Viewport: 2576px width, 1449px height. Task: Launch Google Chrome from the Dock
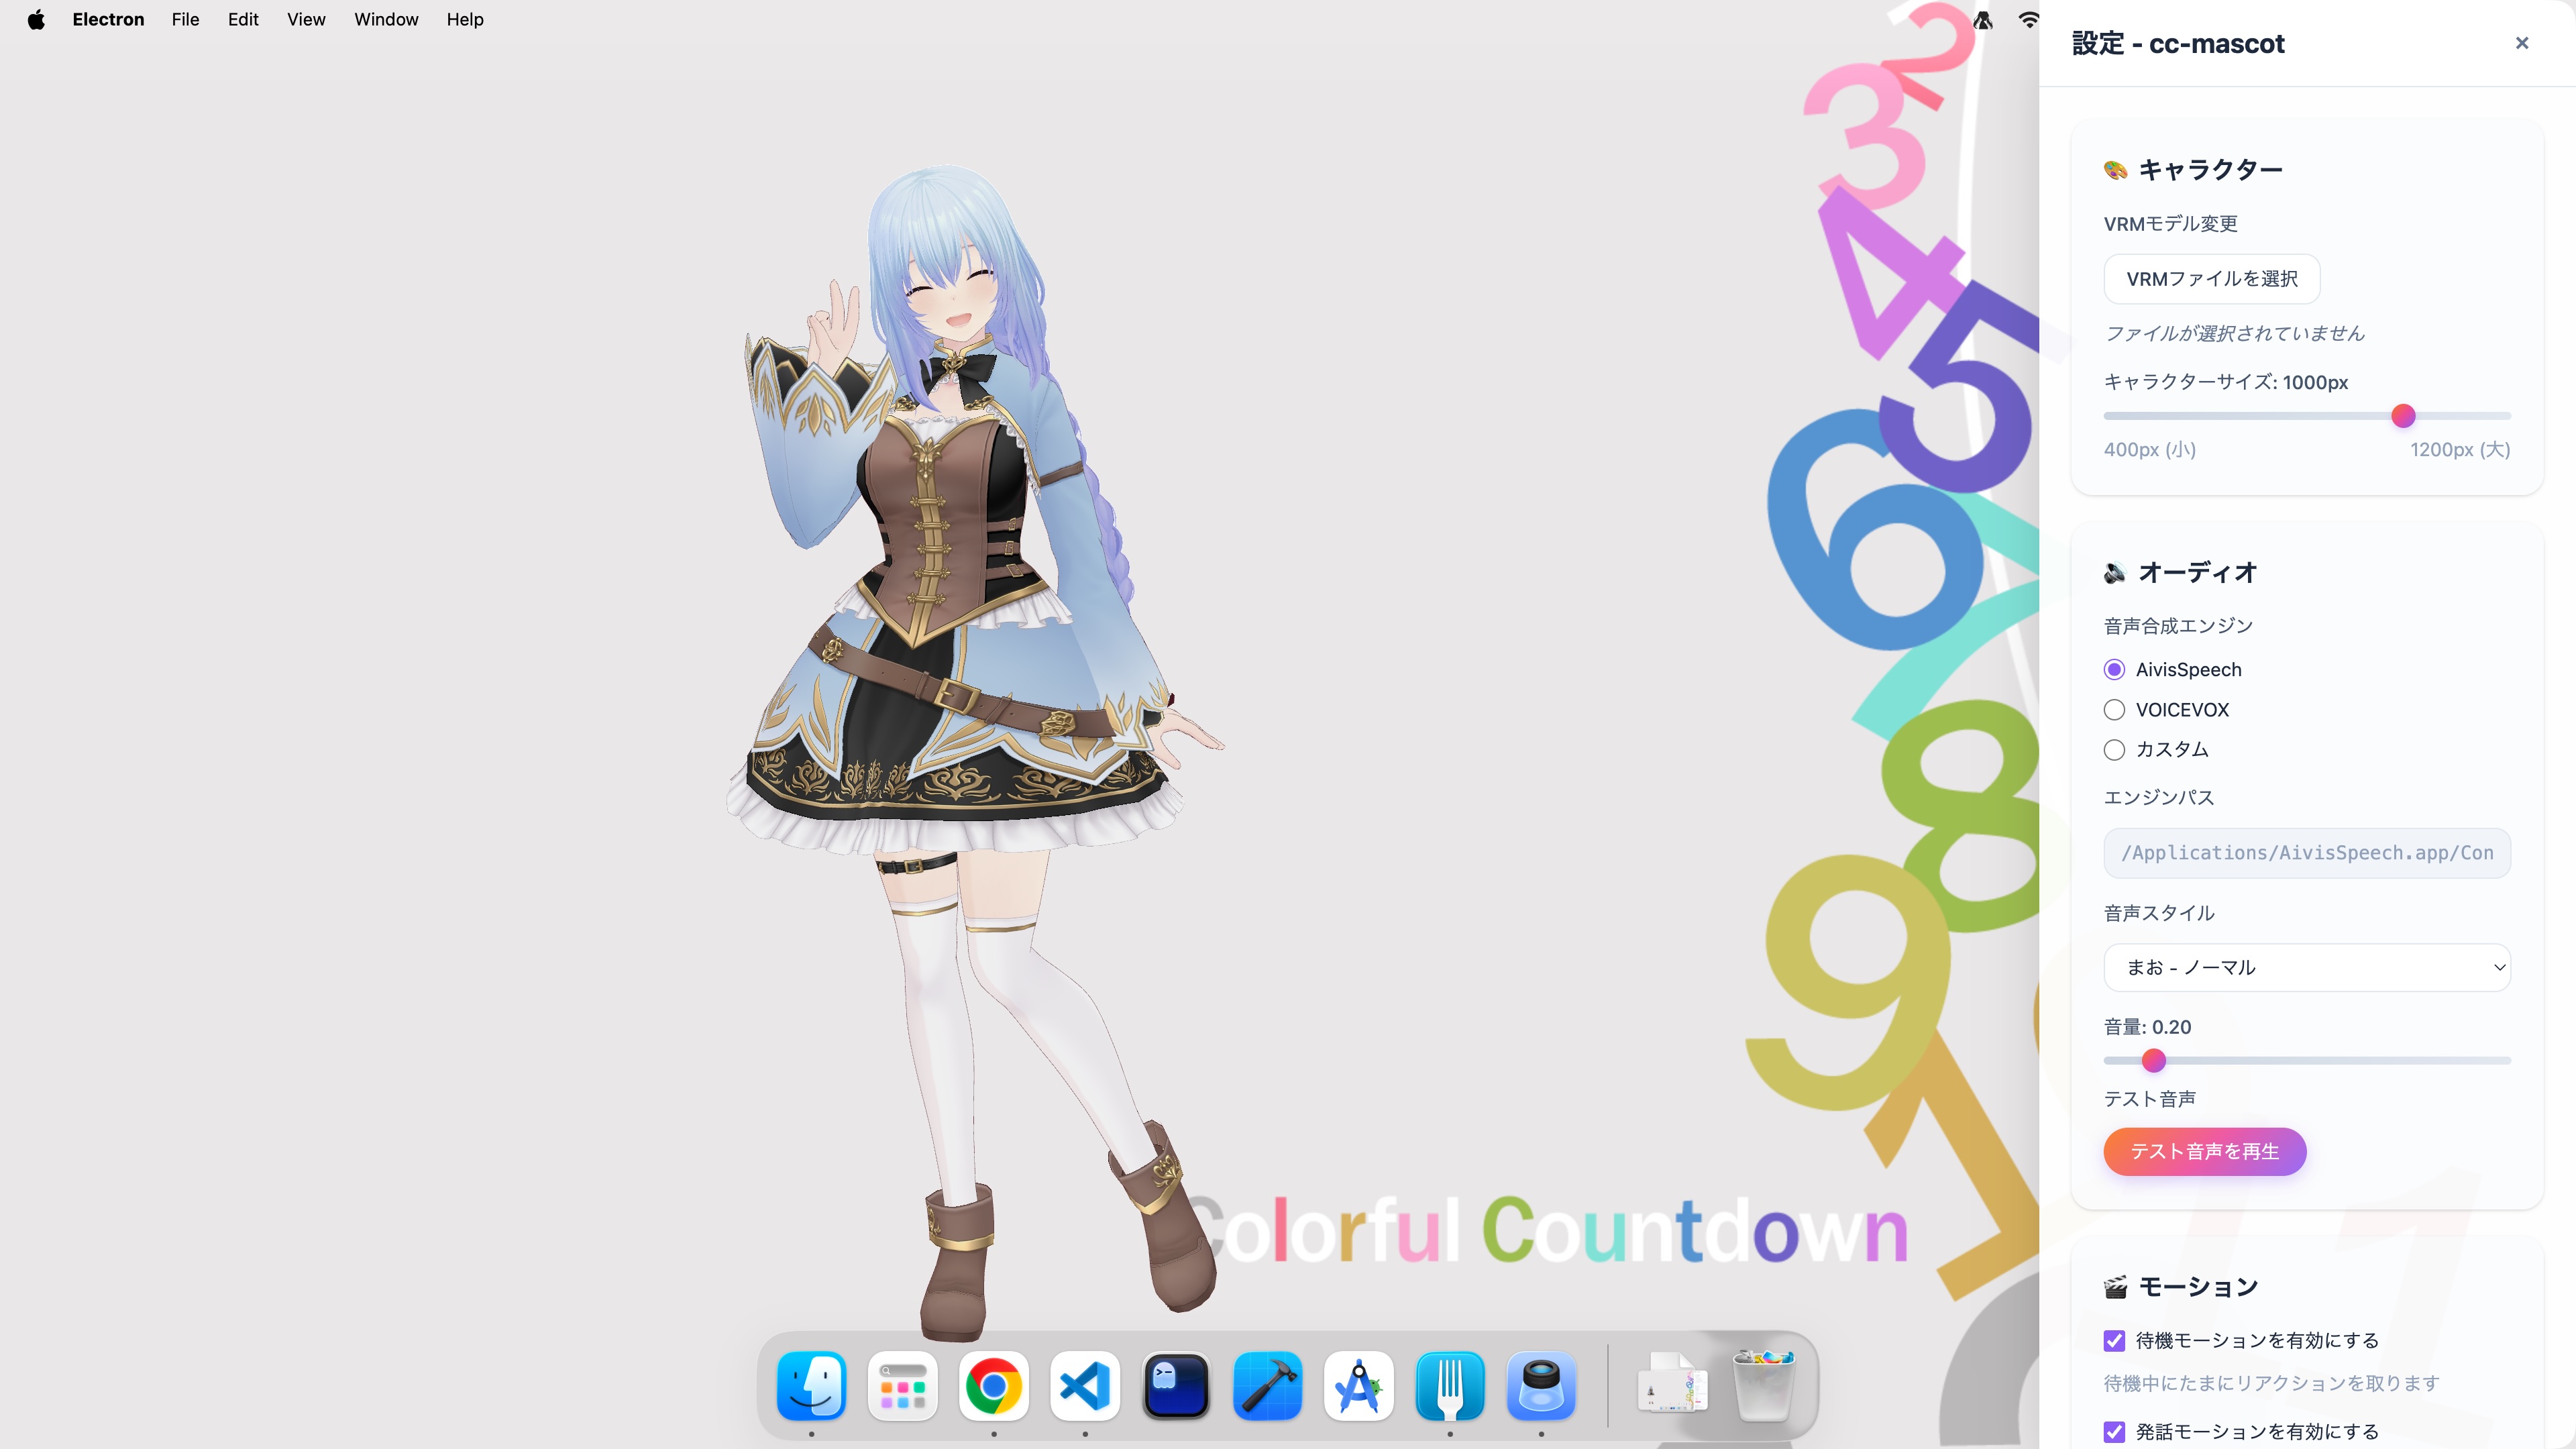(993, 1386)
